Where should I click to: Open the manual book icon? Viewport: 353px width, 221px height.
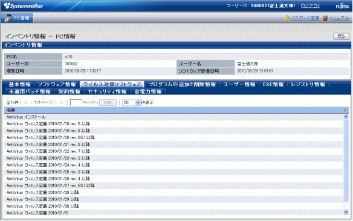click(325, 18)
